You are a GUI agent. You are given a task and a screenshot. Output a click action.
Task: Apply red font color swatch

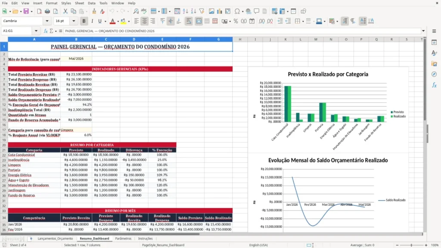[x=112, y=21]
